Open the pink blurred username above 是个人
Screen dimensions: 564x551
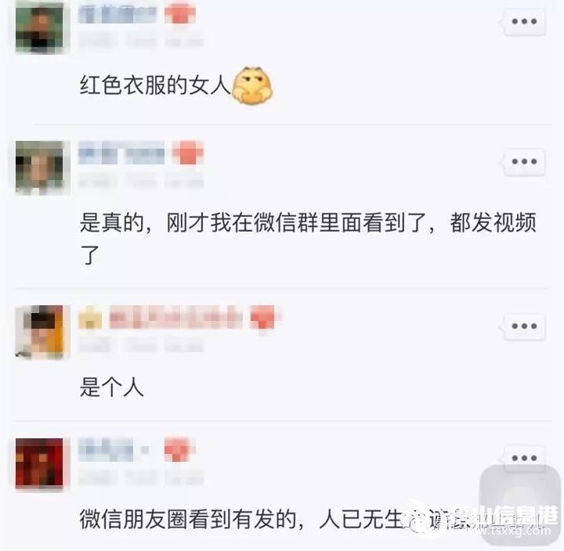click(x=175, y=318)
